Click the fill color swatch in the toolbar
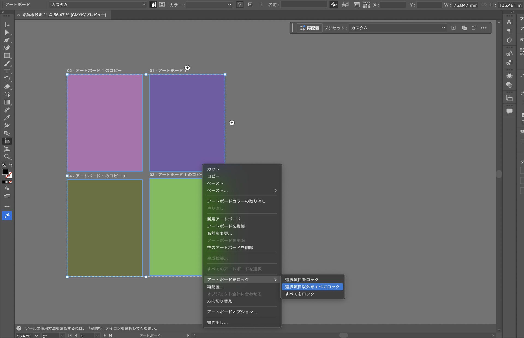 coord(5,172)
